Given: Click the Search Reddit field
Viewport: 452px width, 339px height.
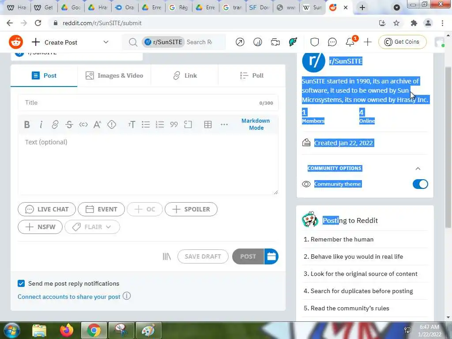Looking at the screenshot, I should pos(199,42).
